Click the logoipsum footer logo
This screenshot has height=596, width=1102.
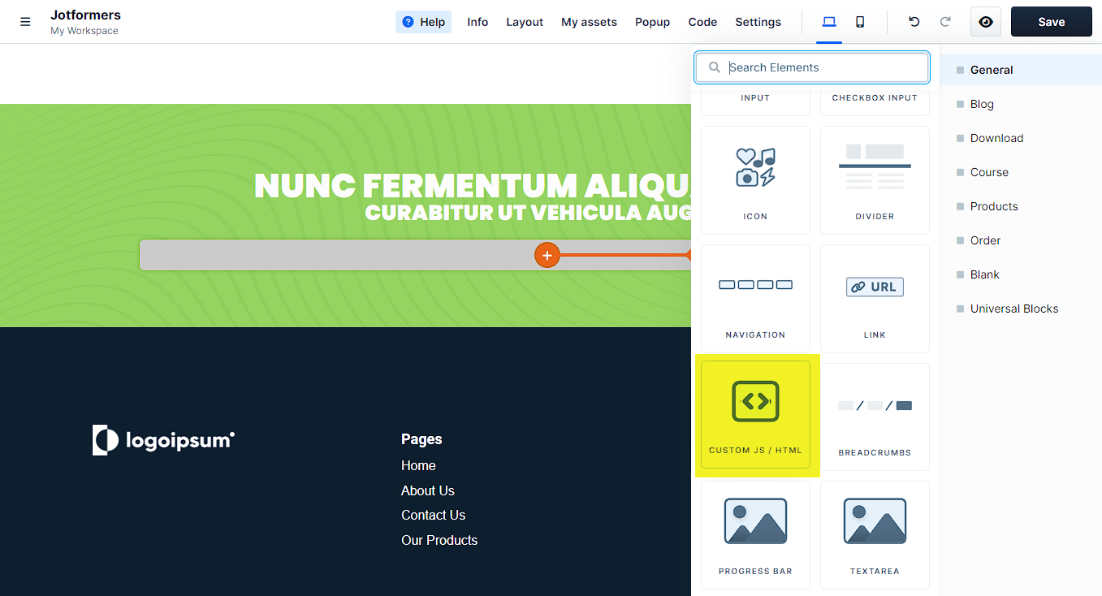click(163, 440)
